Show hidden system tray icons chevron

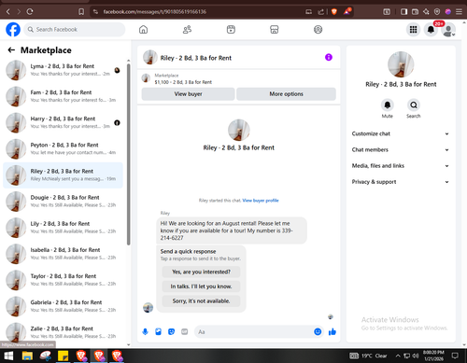click(398, 356)
